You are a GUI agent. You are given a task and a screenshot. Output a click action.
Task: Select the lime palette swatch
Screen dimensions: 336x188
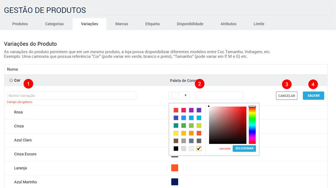pos(199,126)
